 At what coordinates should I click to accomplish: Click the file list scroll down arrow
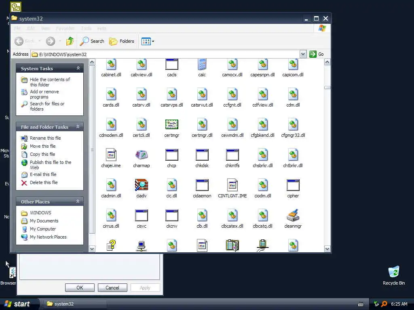coord(327,249)
